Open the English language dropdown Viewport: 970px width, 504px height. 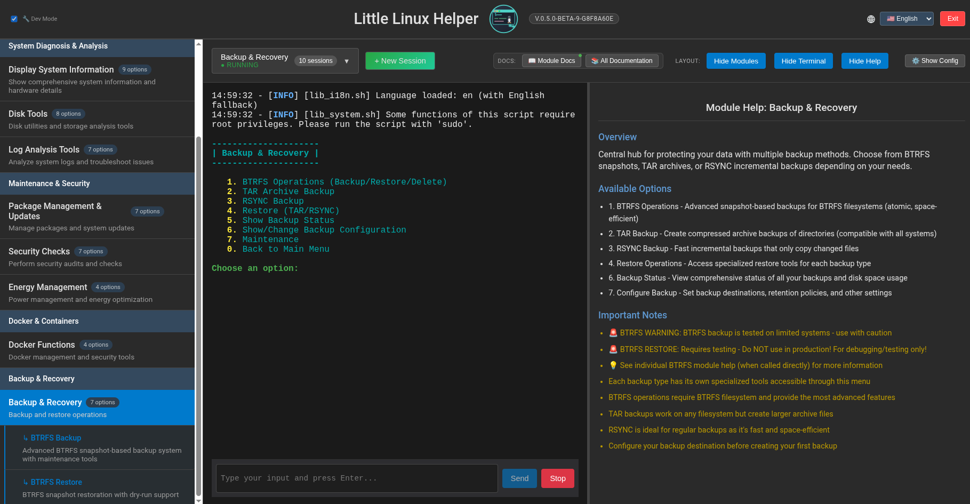click(x=907, y=19)
